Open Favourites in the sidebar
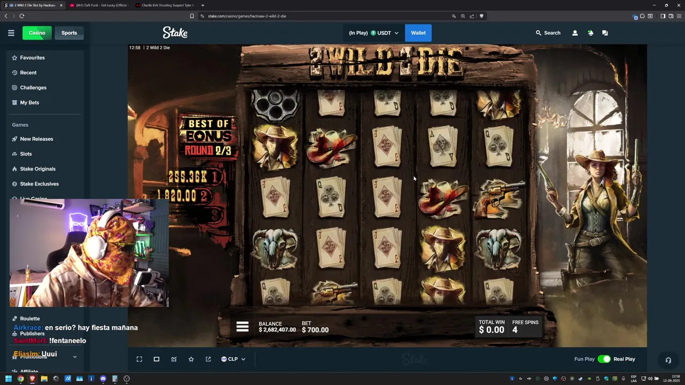685x385 pixels. (45, 57)
